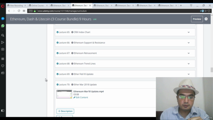Click inside the address bar URL
Screen dimensions: 213x120
point(62,11)
